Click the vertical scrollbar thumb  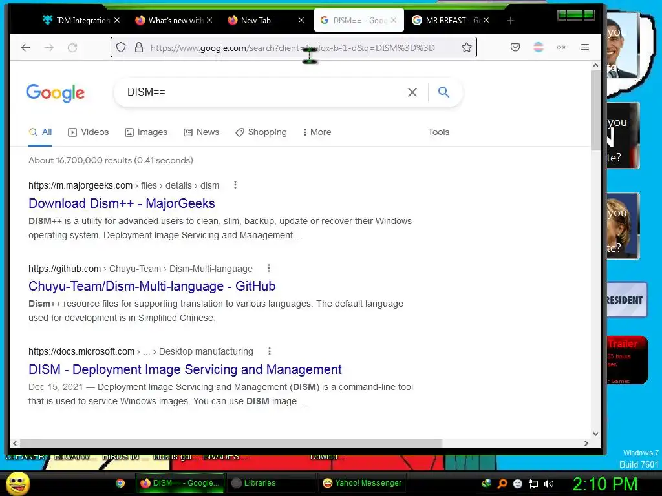(595, 110)
